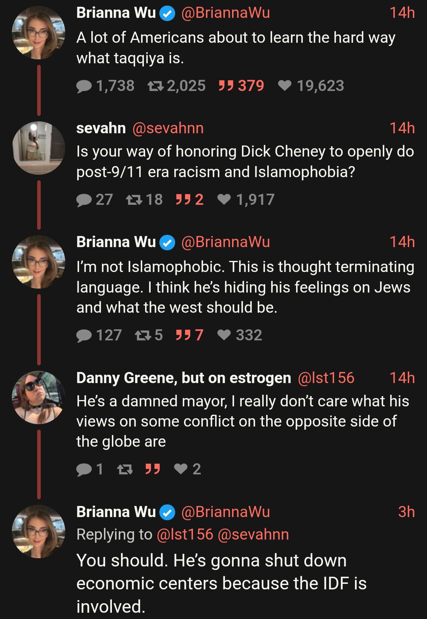Click @sevahnn mention in Replying to line
The width and height of the screenshot is (427, 619).
[253, 534]
